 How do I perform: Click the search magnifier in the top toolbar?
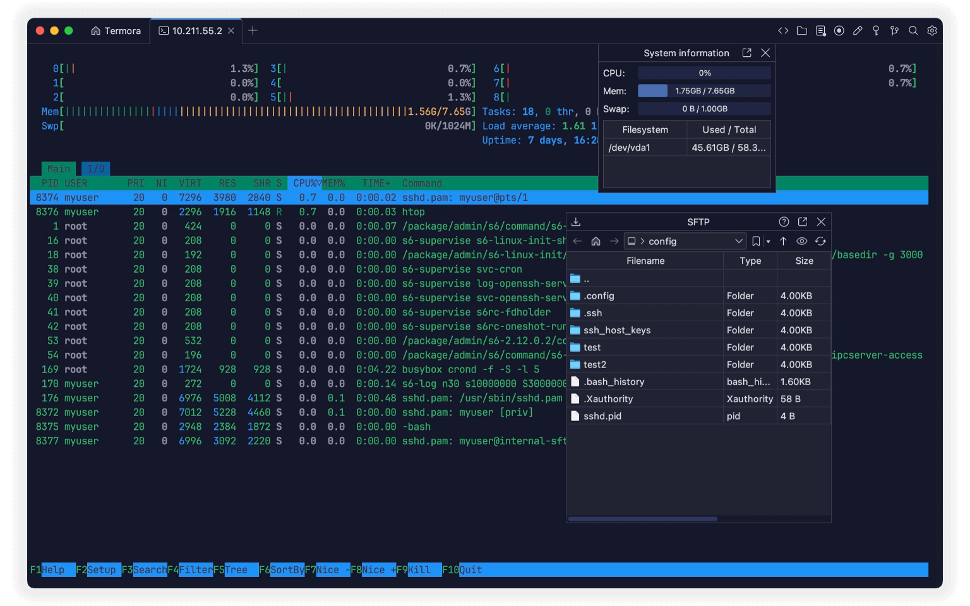tap(913, 30)
